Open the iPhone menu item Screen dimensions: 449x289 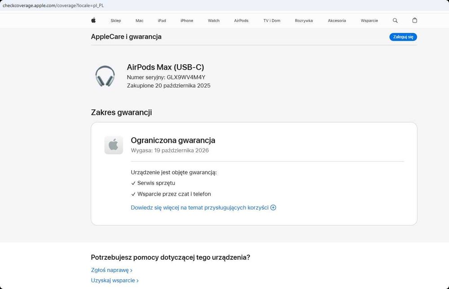187,21
